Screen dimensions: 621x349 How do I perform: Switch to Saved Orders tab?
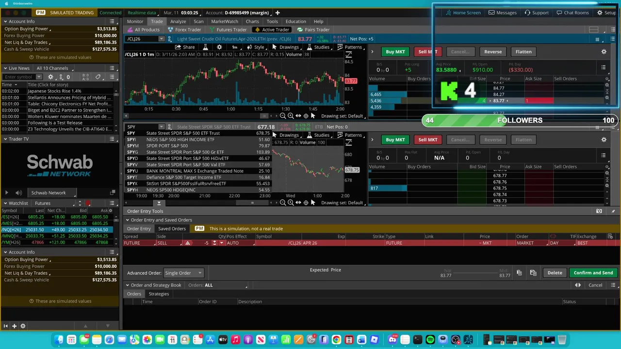tap(172, 229)
